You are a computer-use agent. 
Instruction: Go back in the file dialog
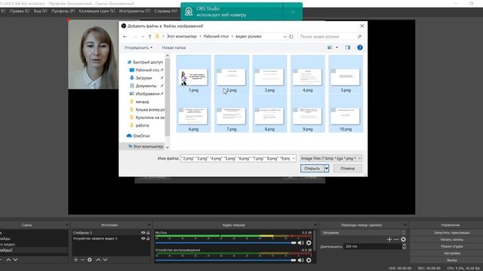coord(125,37)
